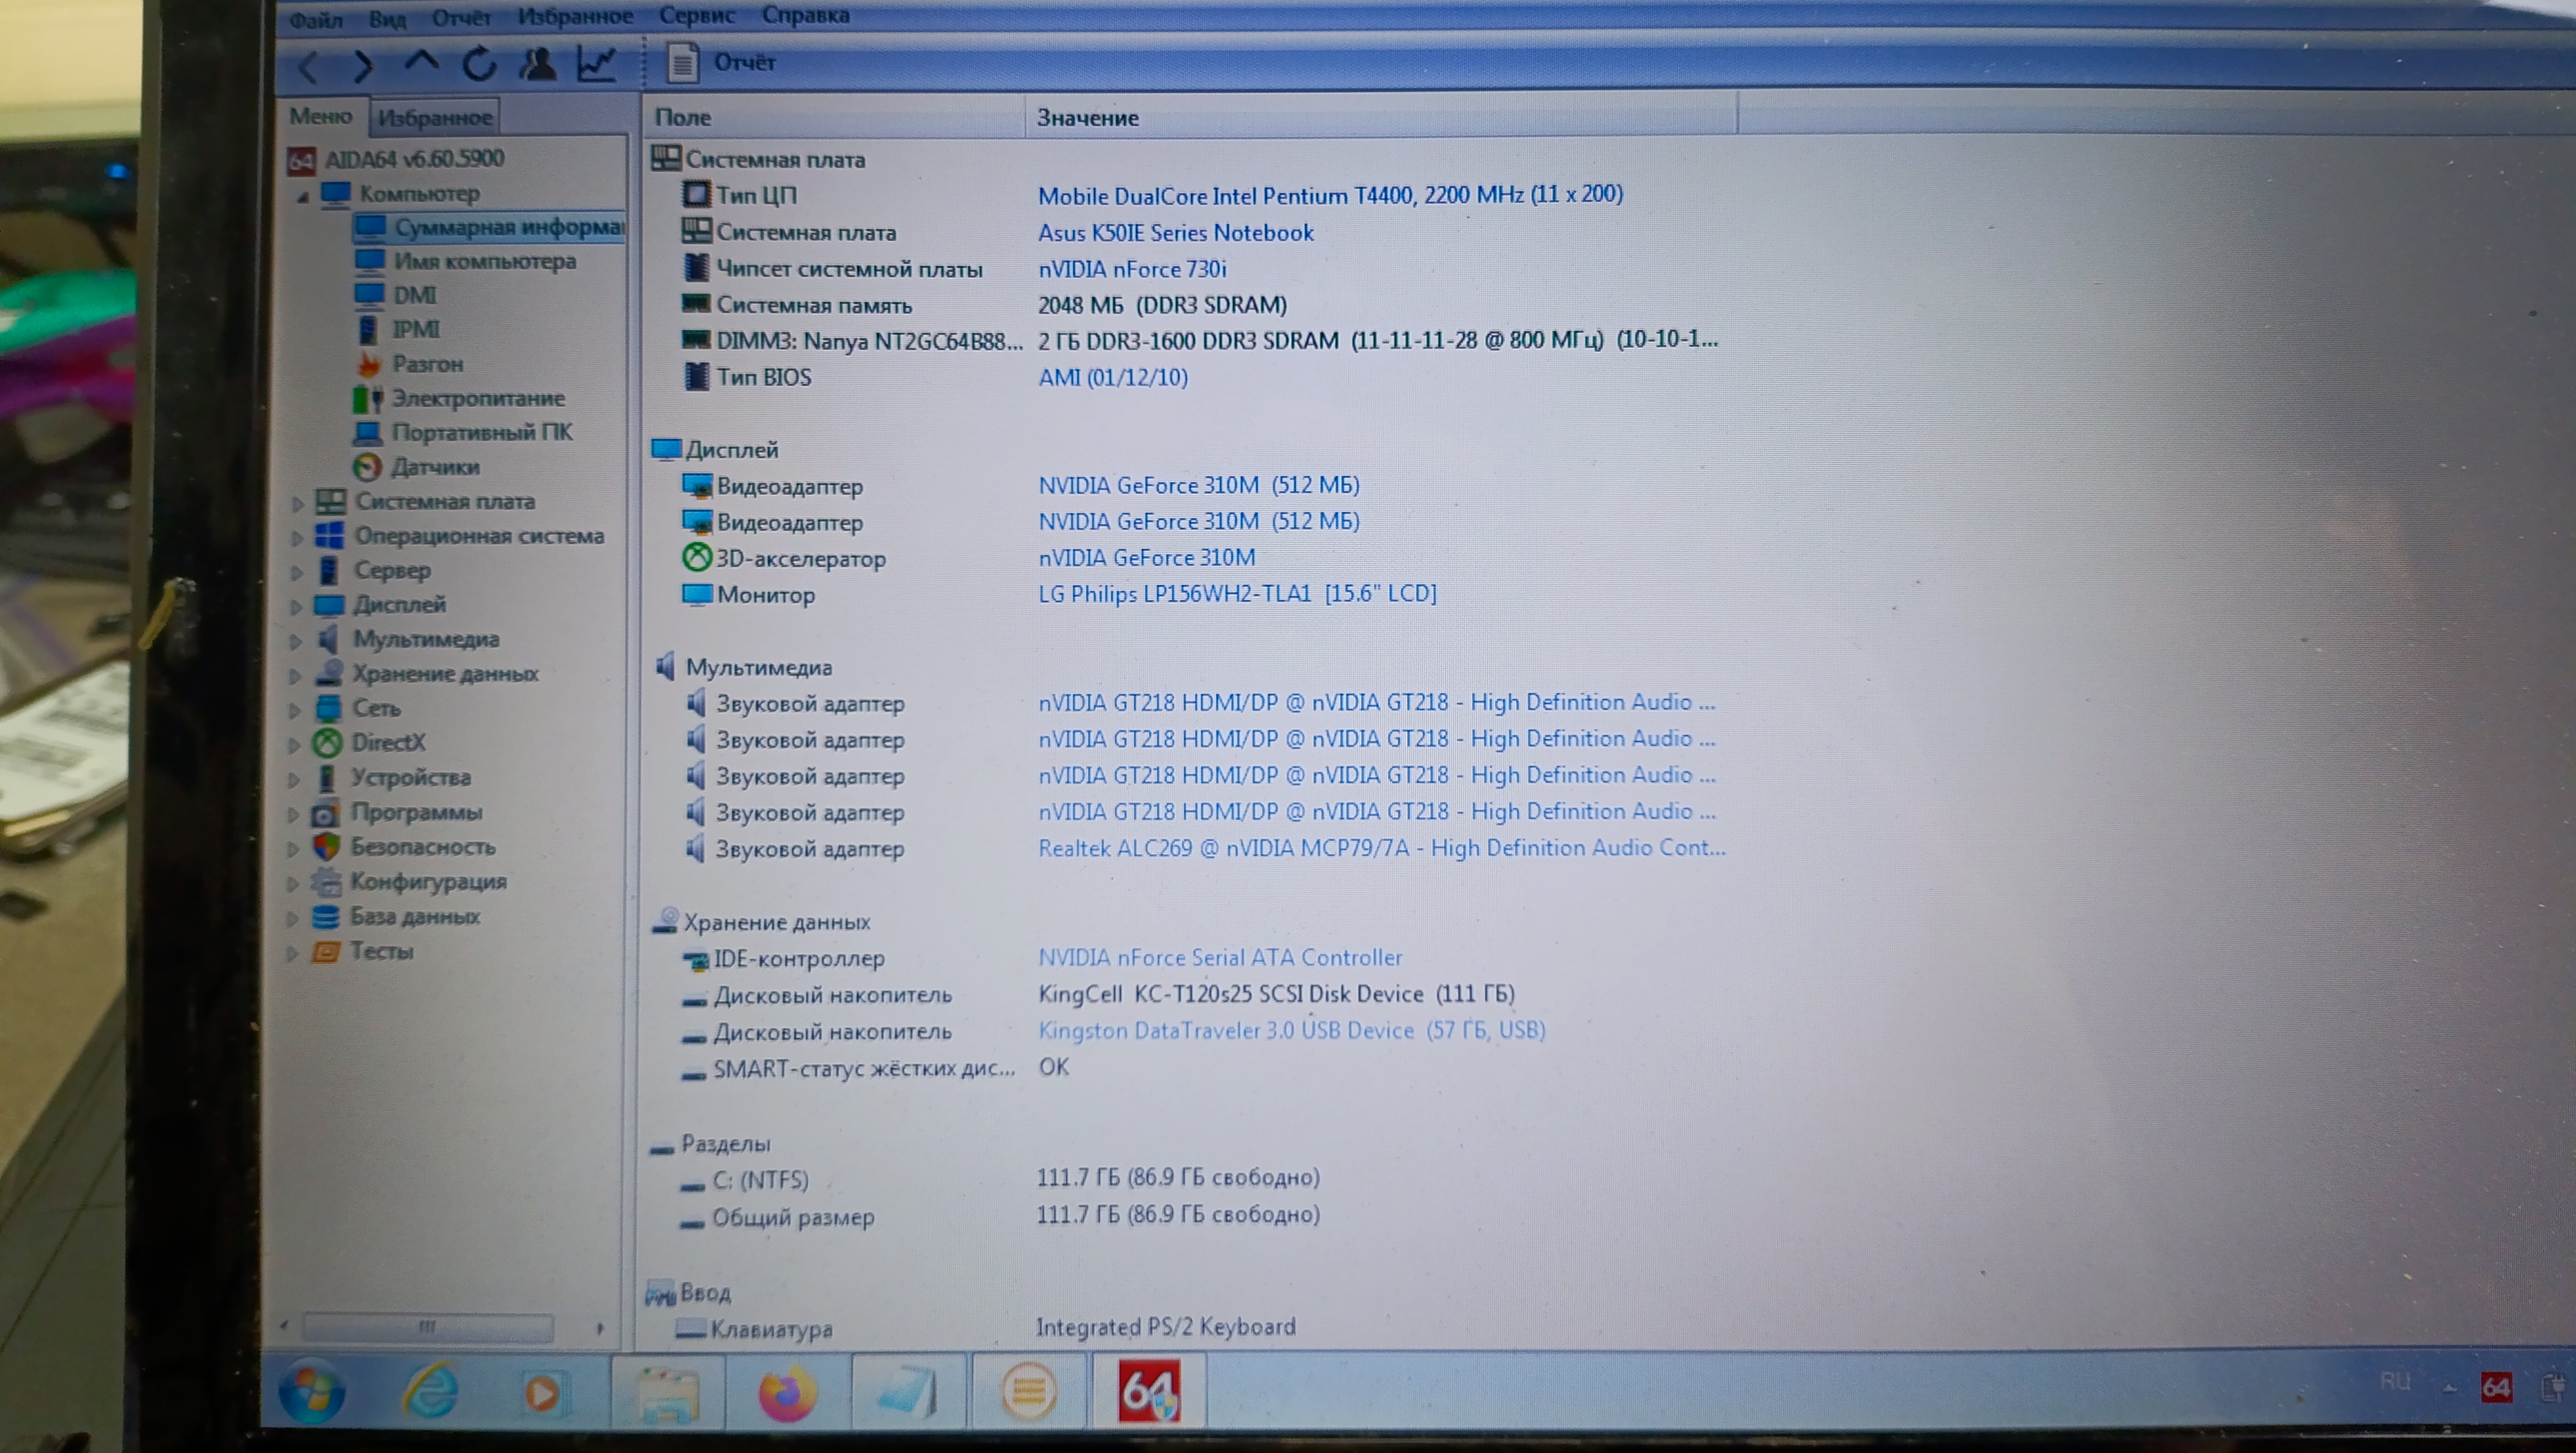Launch Internet Explorer from taskbar

click(x=431, y=1391)
